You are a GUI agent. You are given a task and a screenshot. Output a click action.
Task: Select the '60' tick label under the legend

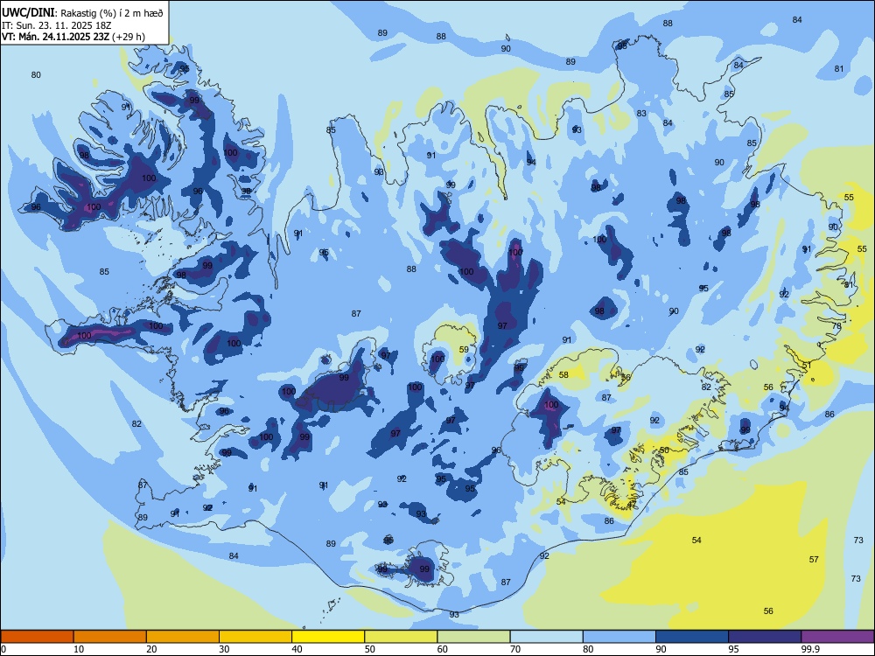pyautogui.click(x=443, y=649)
